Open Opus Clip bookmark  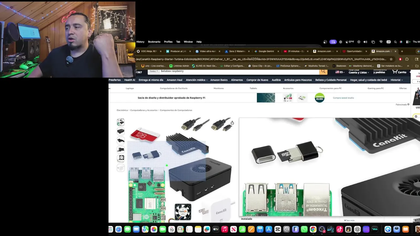click(260, 66)
